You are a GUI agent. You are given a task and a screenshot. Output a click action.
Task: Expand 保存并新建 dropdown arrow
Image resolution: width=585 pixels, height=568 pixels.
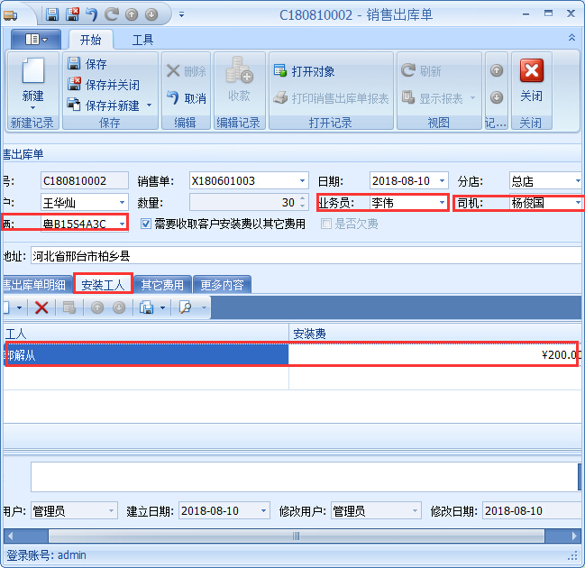pos(150,105)
